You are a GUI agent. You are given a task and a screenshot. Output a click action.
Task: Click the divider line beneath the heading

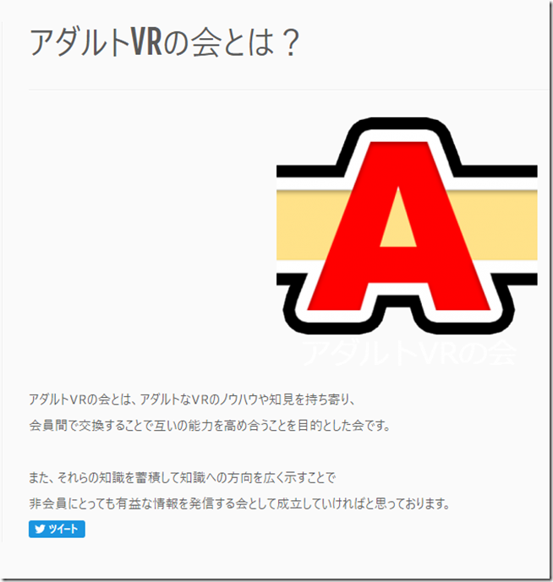click(x=289, y=90)
